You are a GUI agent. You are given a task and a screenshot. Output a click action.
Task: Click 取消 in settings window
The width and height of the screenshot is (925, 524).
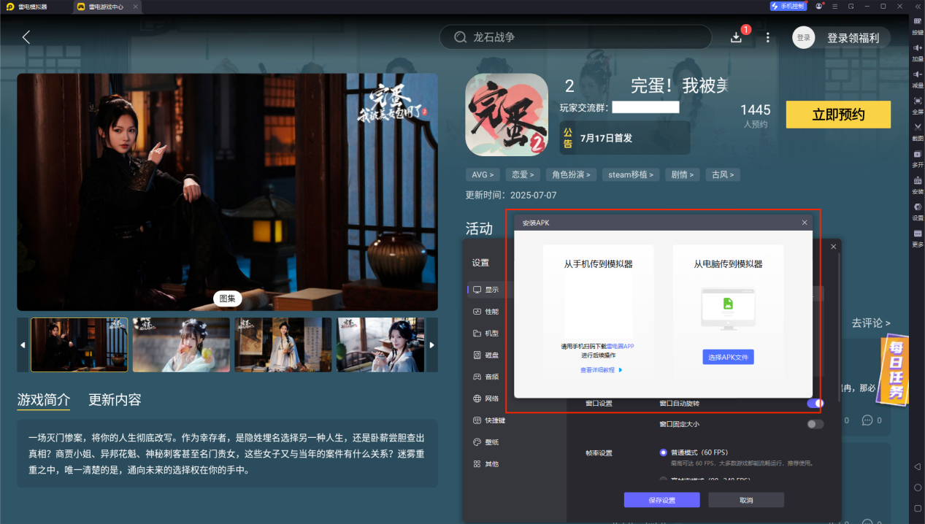click(x=746, y=500)
